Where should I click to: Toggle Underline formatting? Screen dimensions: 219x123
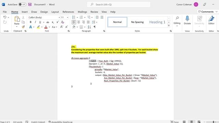coord(40,22)
